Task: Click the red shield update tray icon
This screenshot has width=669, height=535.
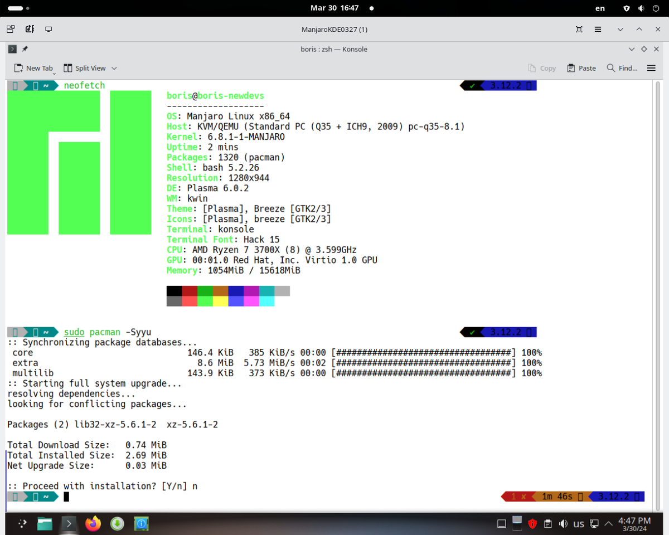Action: click(532, 524)
